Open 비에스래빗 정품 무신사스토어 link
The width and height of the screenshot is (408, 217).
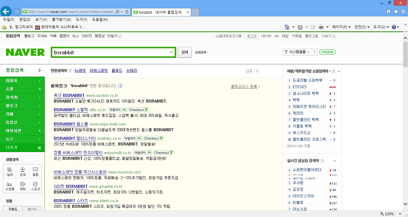pos(80,172)
